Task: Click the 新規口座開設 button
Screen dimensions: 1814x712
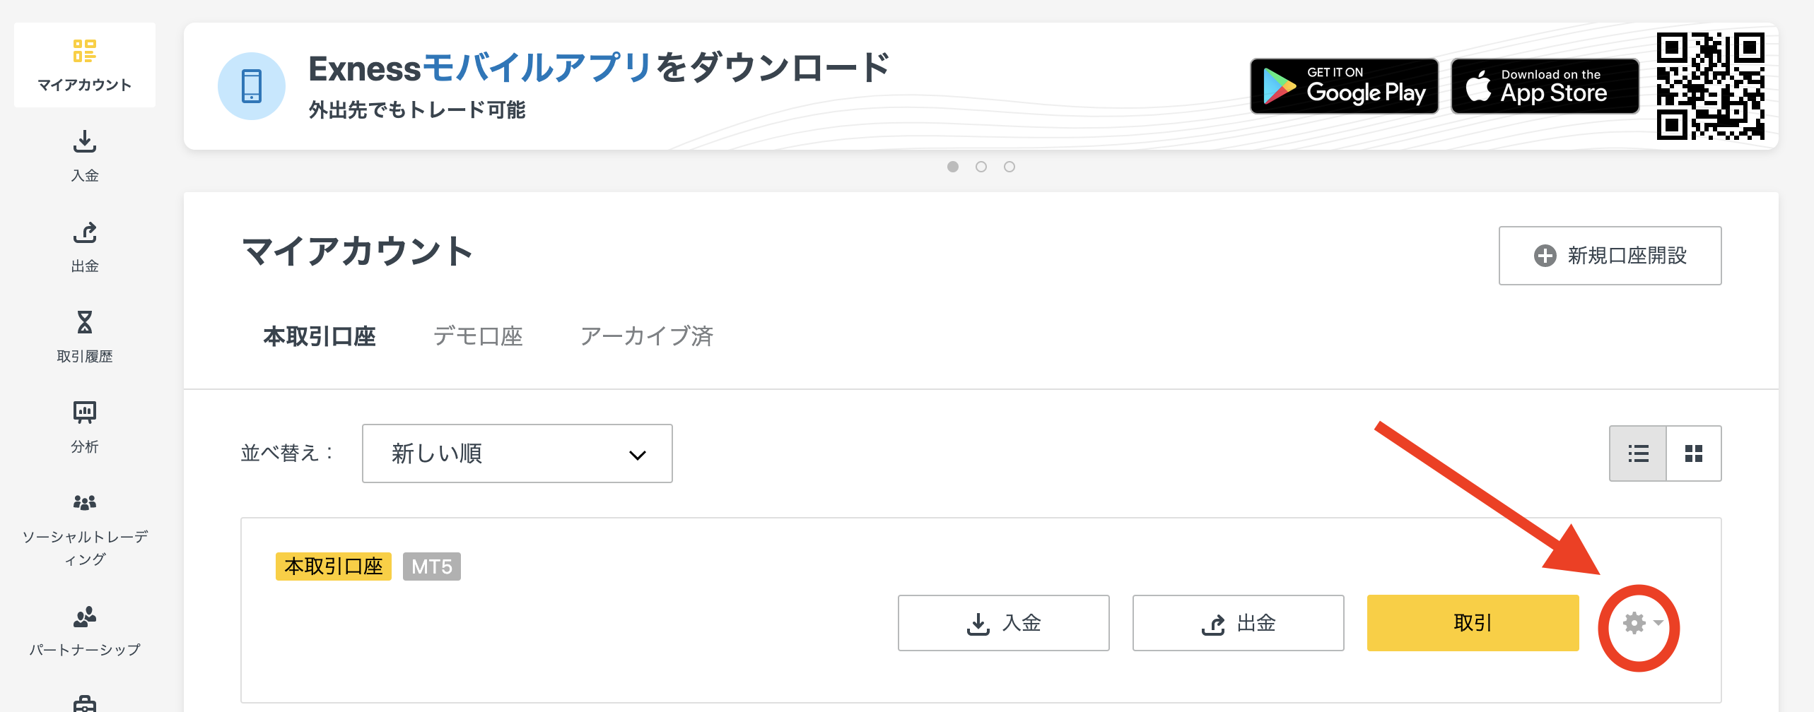Action: [1610, 256]
